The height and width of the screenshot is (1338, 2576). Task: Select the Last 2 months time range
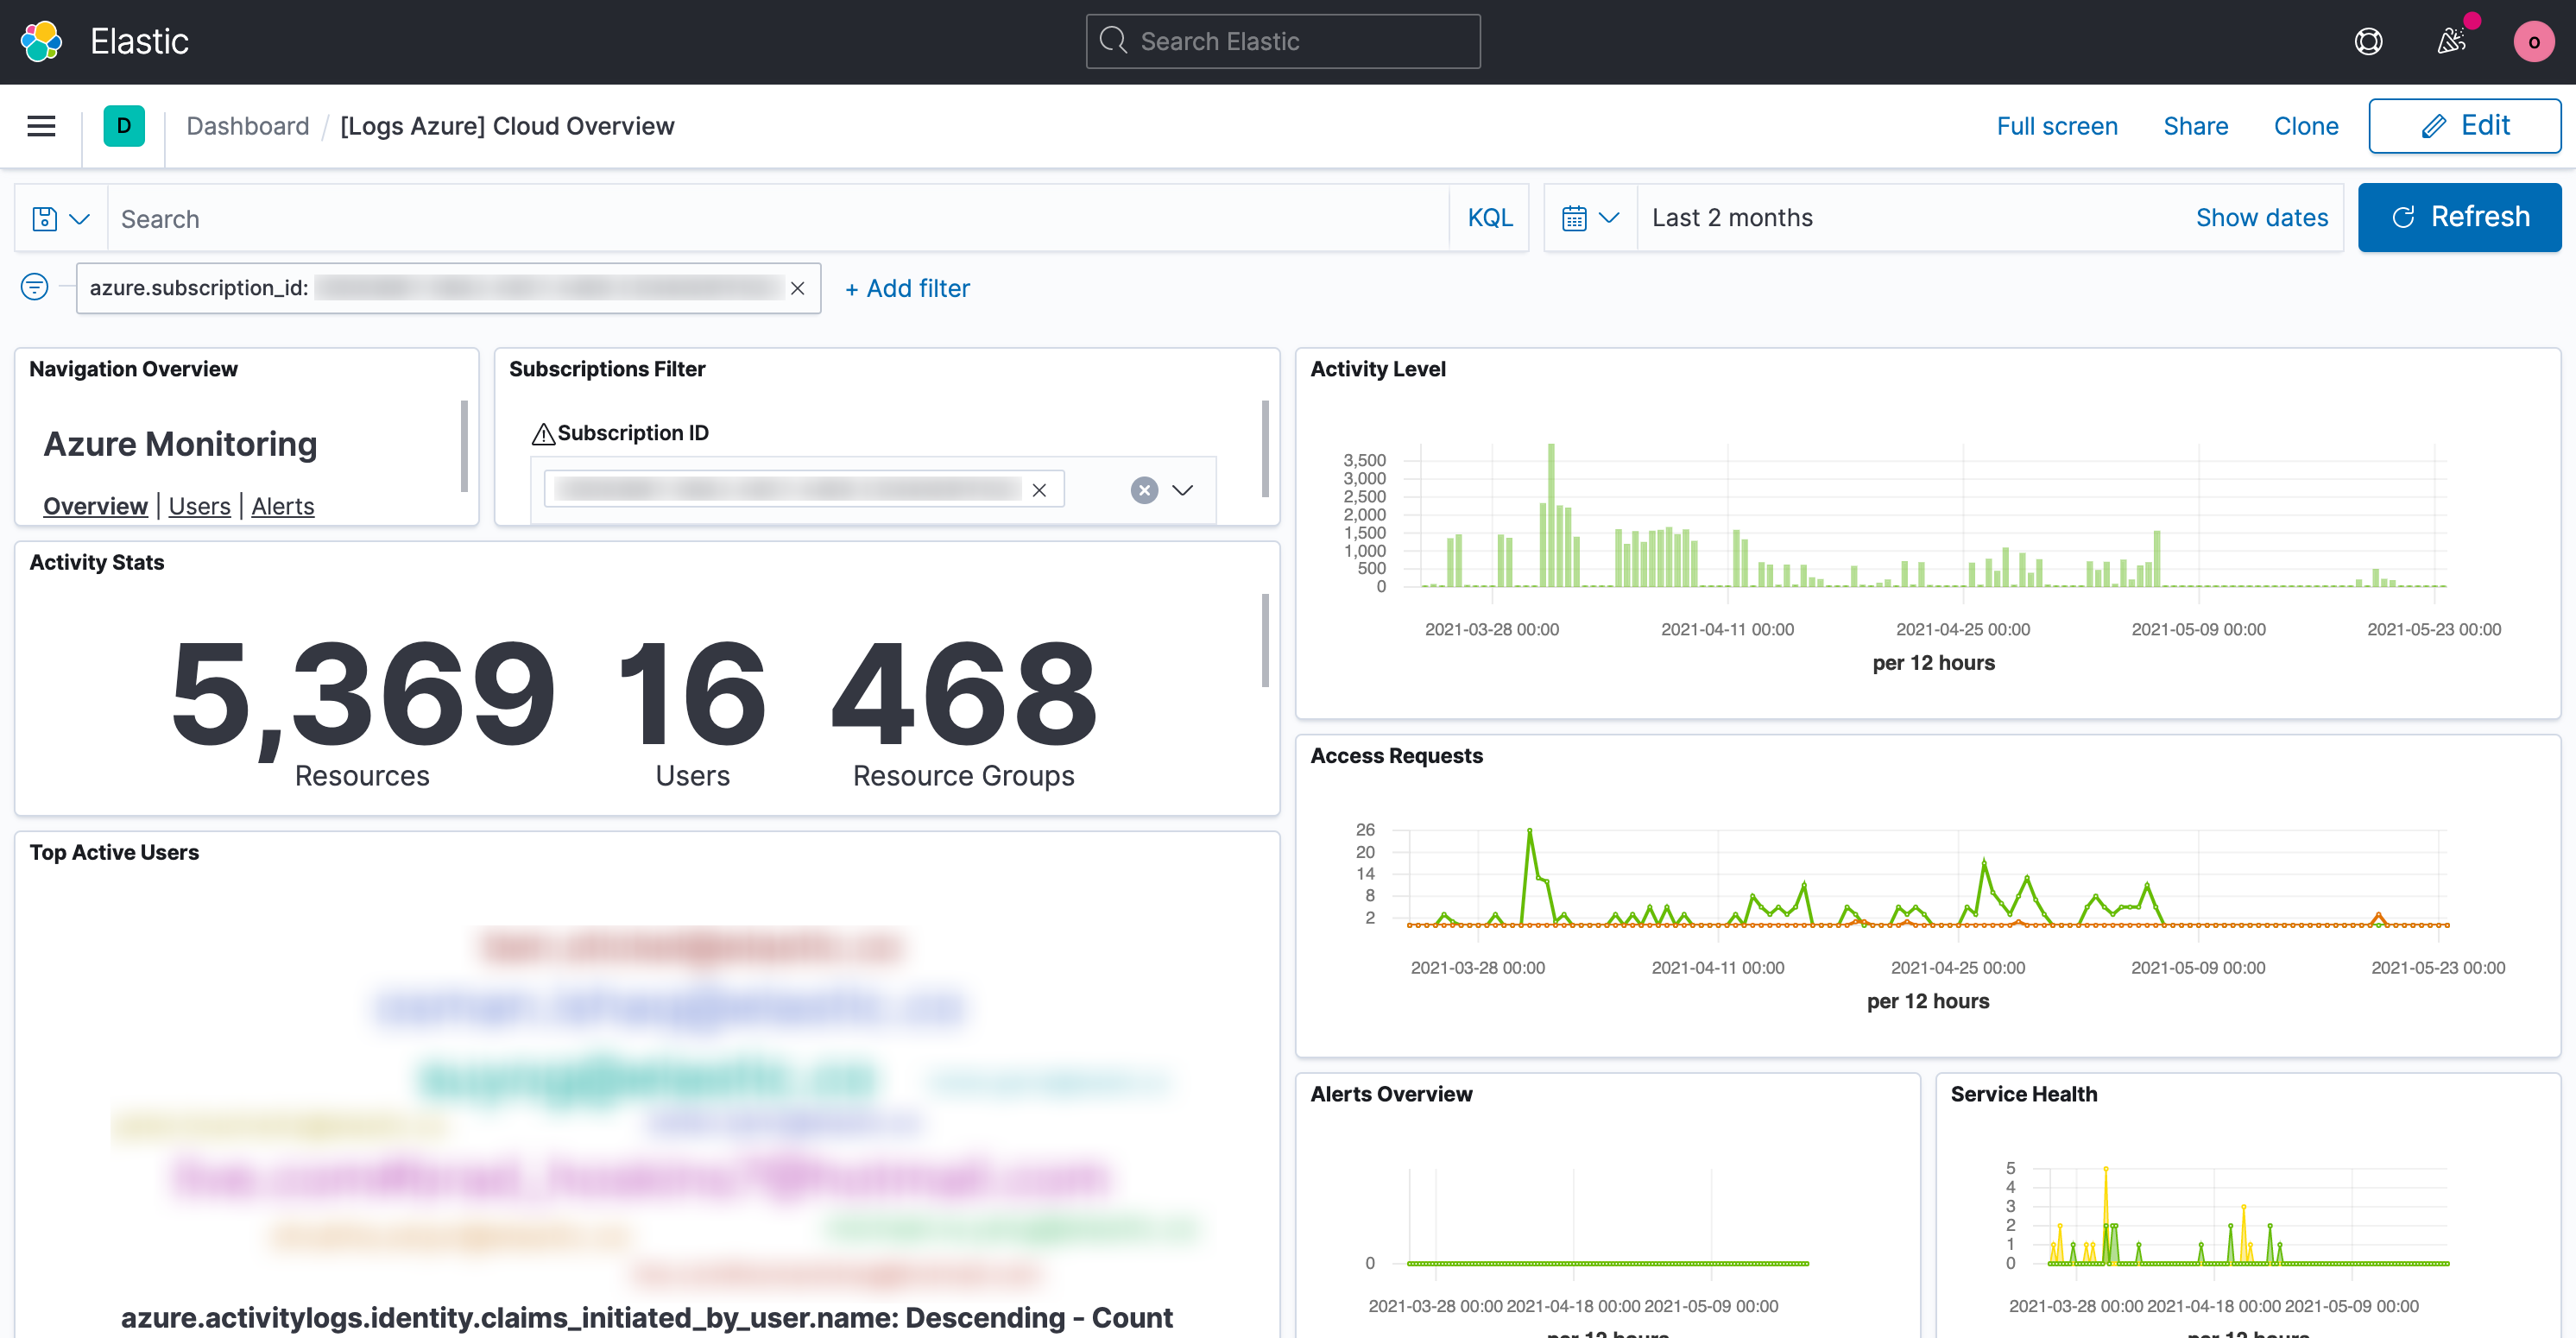(1732, 218)
